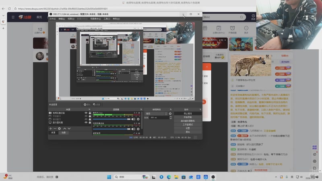Open 主播任务中心 task center icon
This screenshot has height=181, width=322.
(219, 29)
